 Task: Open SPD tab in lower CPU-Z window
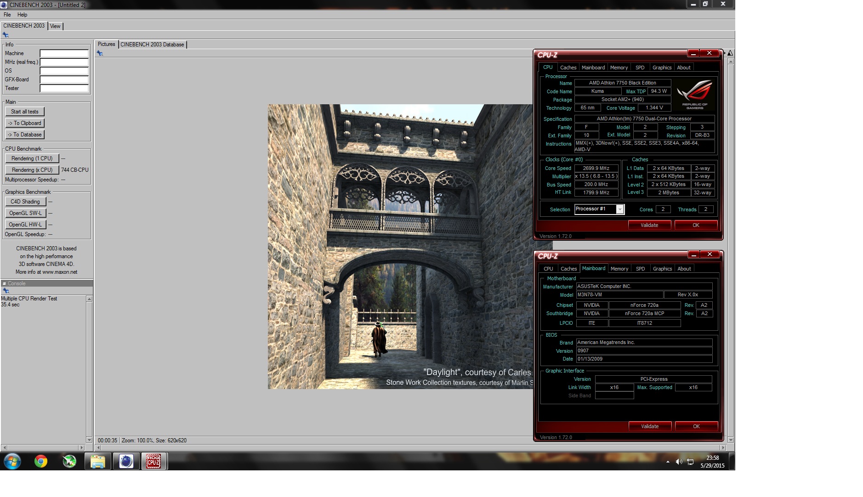click(640, 269)
